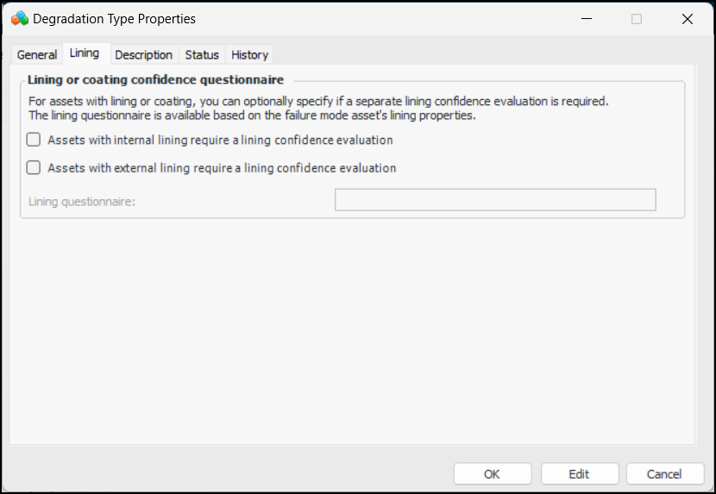Click the Lining questionnaire label
The width and height of the screenshot is (716, 494).
82,202
